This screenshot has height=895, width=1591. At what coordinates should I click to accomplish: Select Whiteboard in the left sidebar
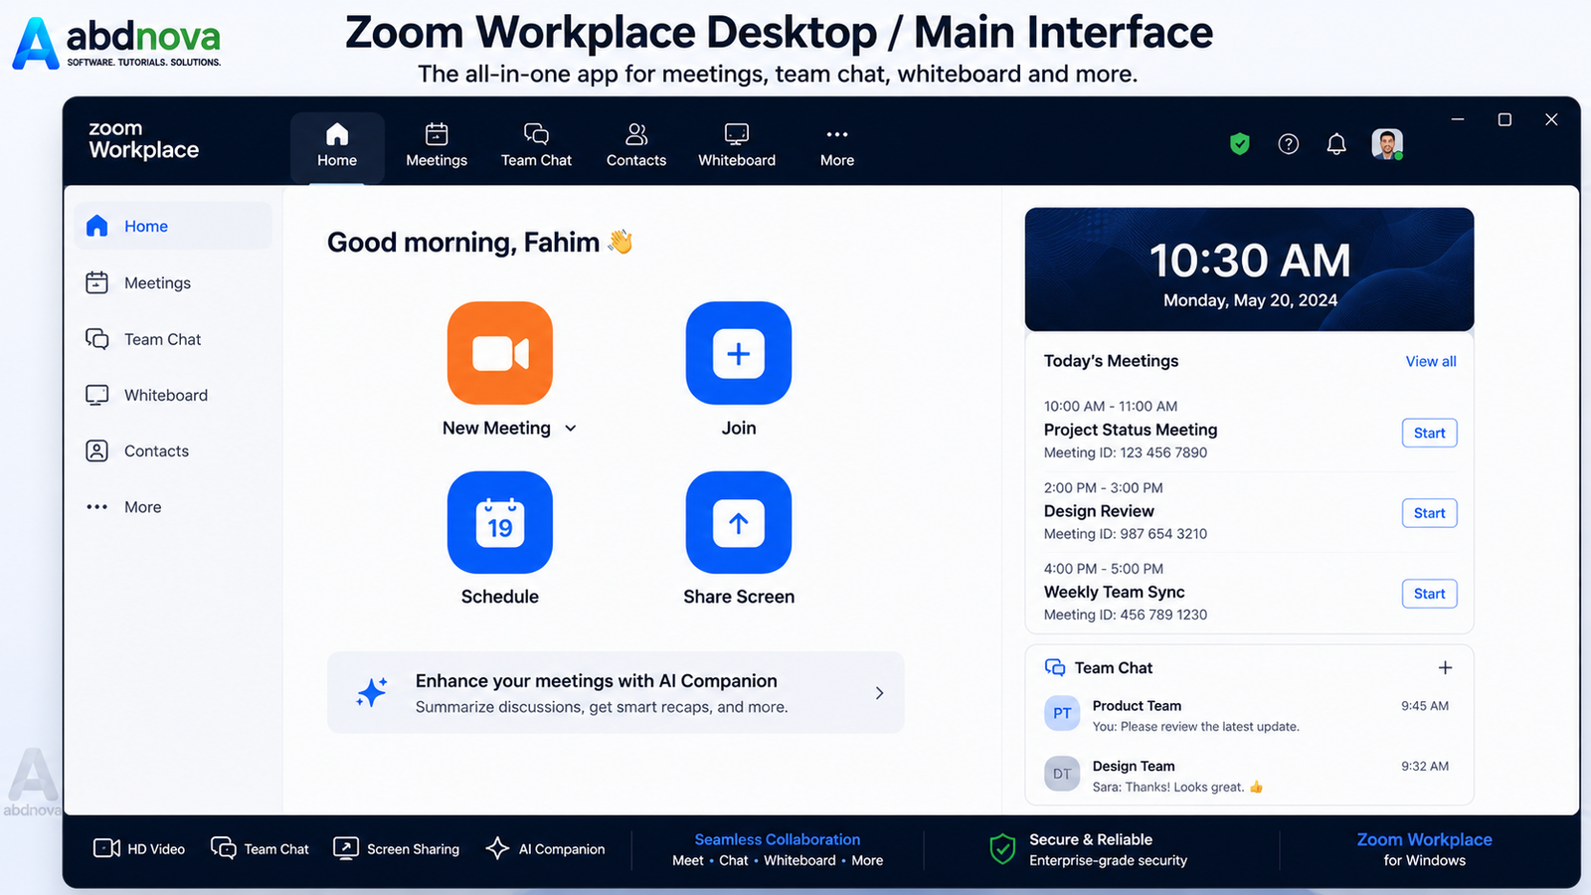173,395
